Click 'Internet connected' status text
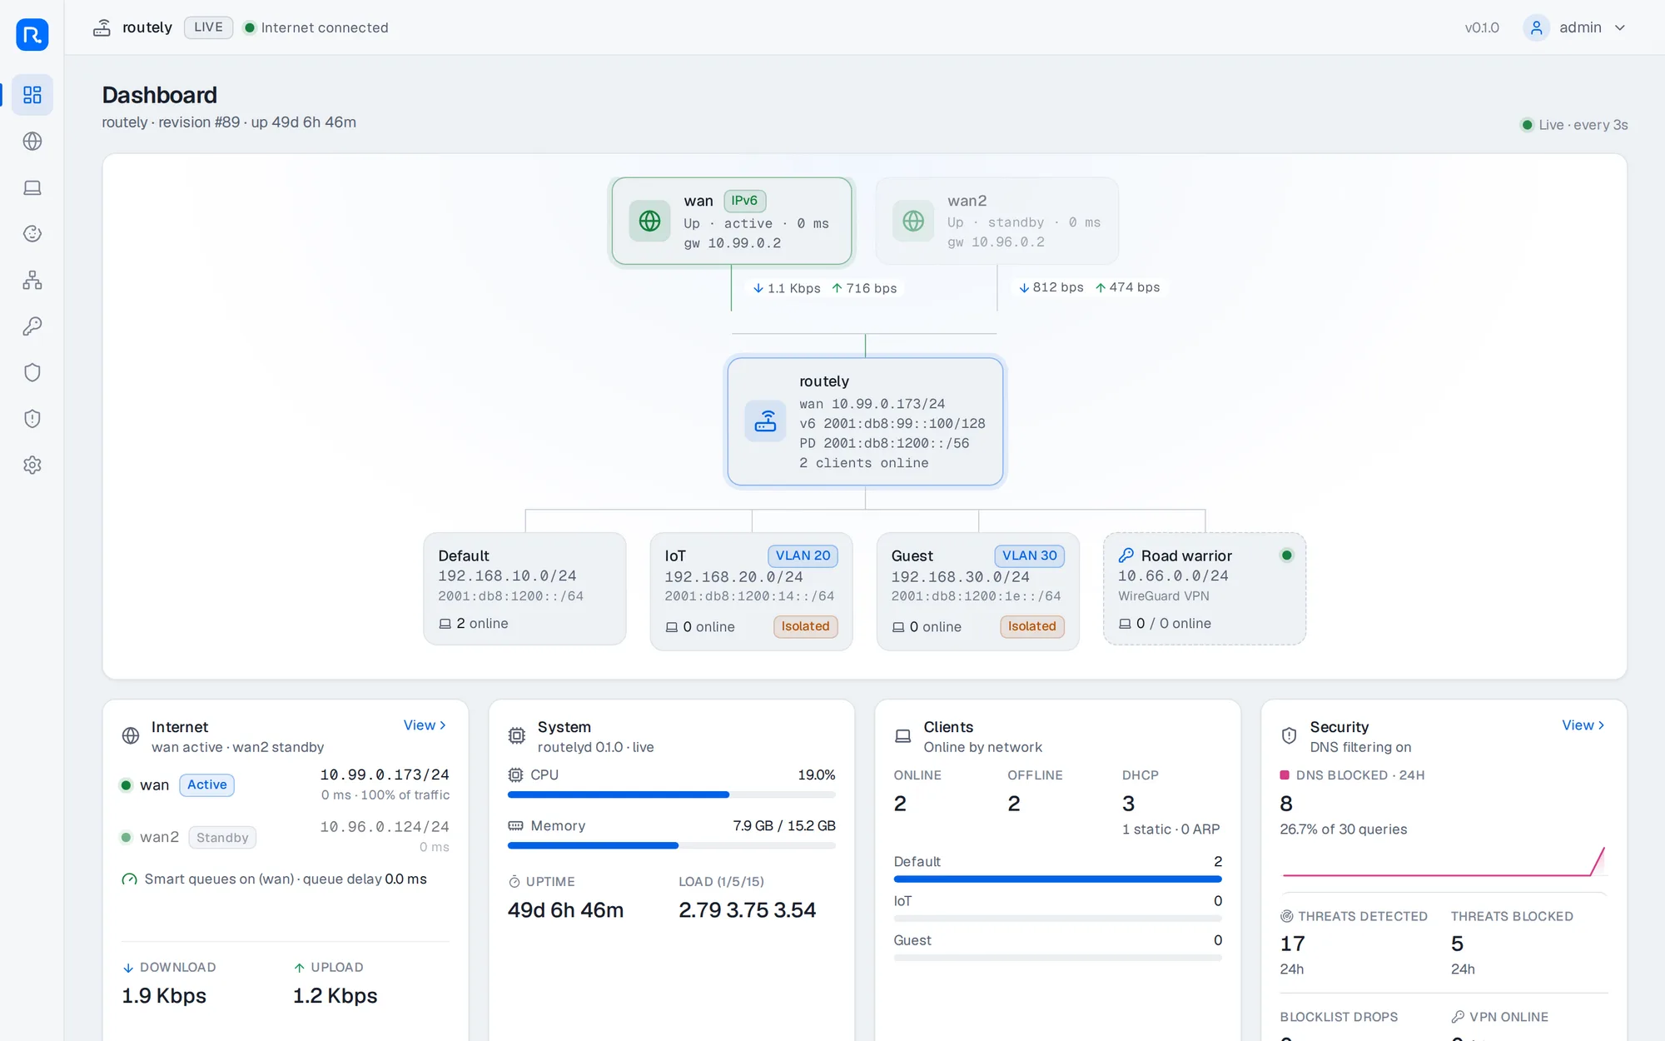Screen dimensions: 1665x1041 point(325,27)
